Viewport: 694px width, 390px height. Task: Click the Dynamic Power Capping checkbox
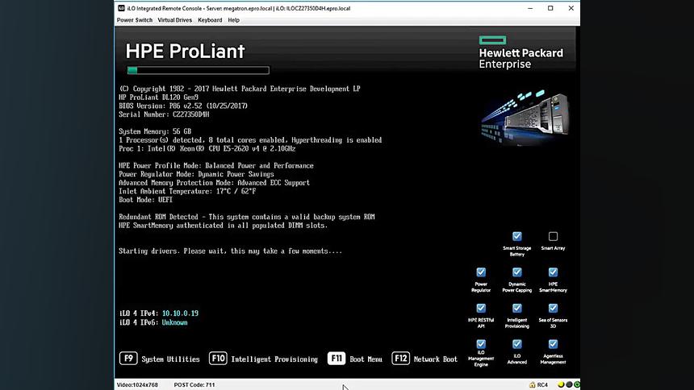tap(517, 272)
